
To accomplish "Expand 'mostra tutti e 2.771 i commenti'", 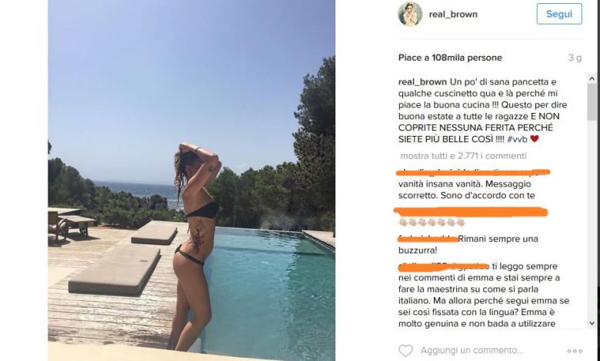I will 463,156.
